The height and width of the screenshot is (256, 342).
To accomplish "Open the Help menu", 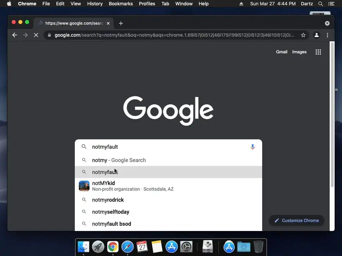I will (x=203, y=4).
